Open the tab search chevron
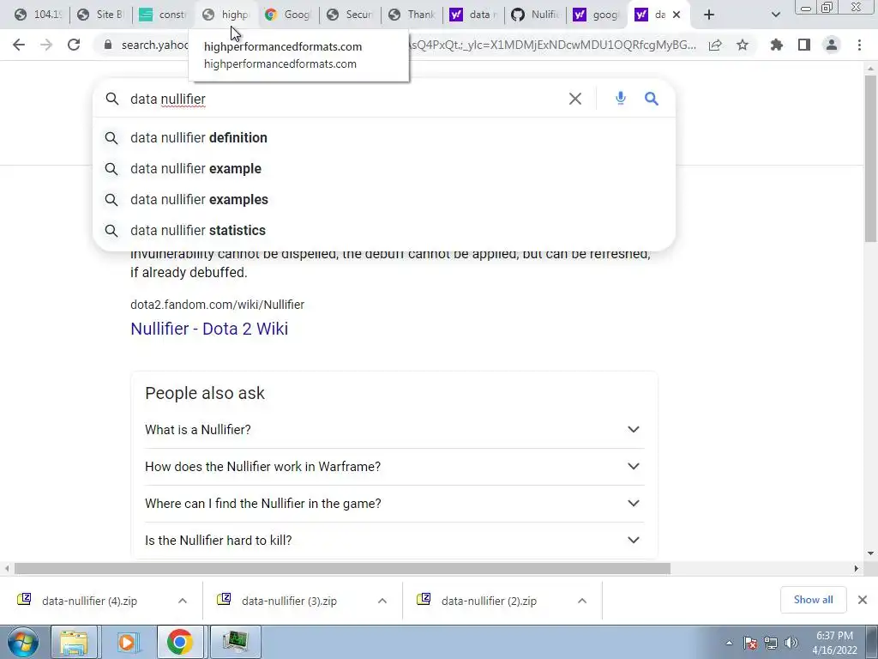Viewport: 878px width, 659px height. click(x=775, y=15)
